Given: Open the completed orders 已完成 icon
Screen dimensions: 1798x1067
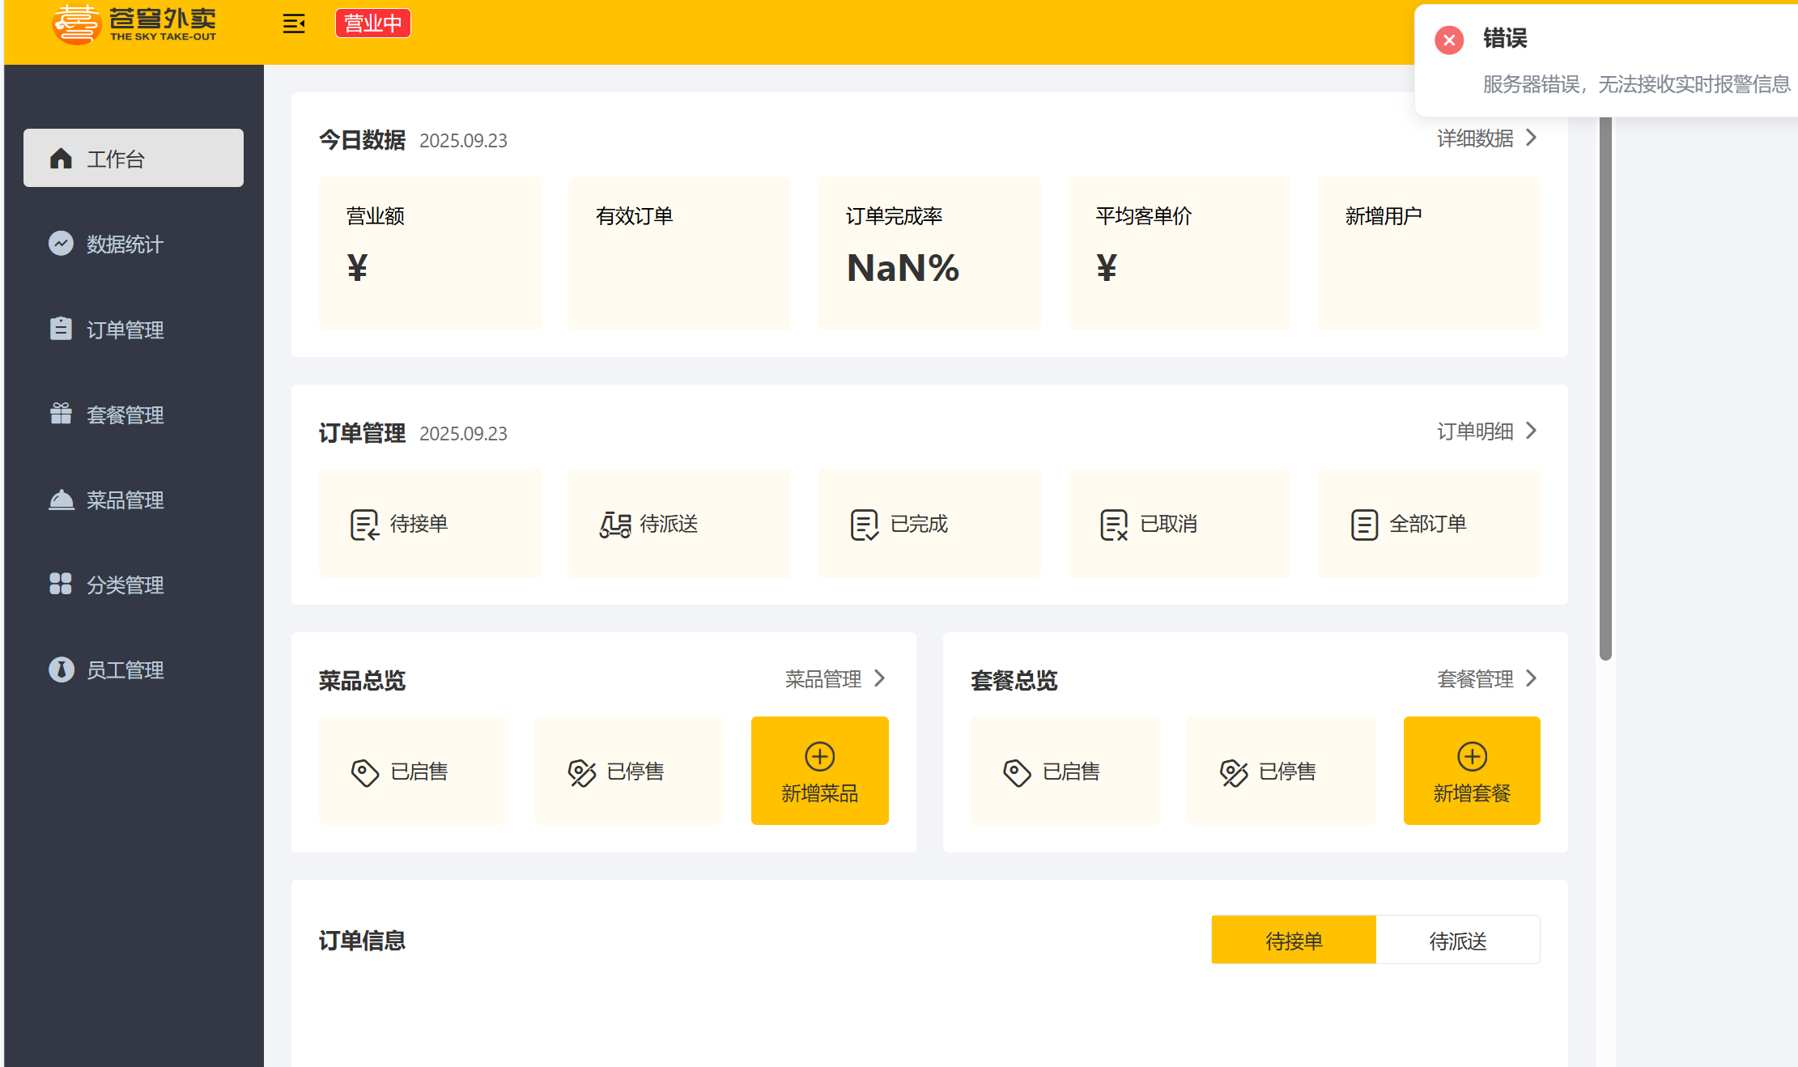Looking at the screenshot, I should (x=864, y=525).
